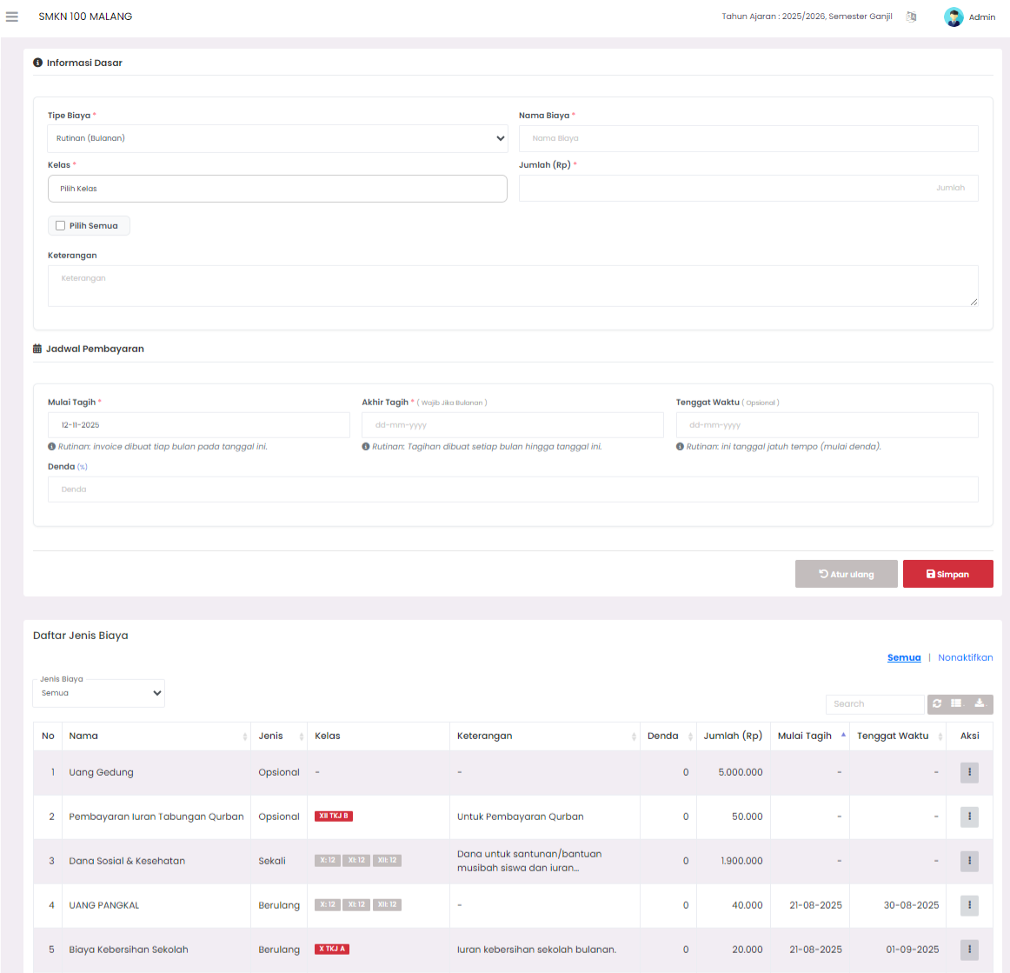Image resolution: width=1010 pixels, height=973 pixels.
Task: Click the export download icon
Action: click(980, 703)
